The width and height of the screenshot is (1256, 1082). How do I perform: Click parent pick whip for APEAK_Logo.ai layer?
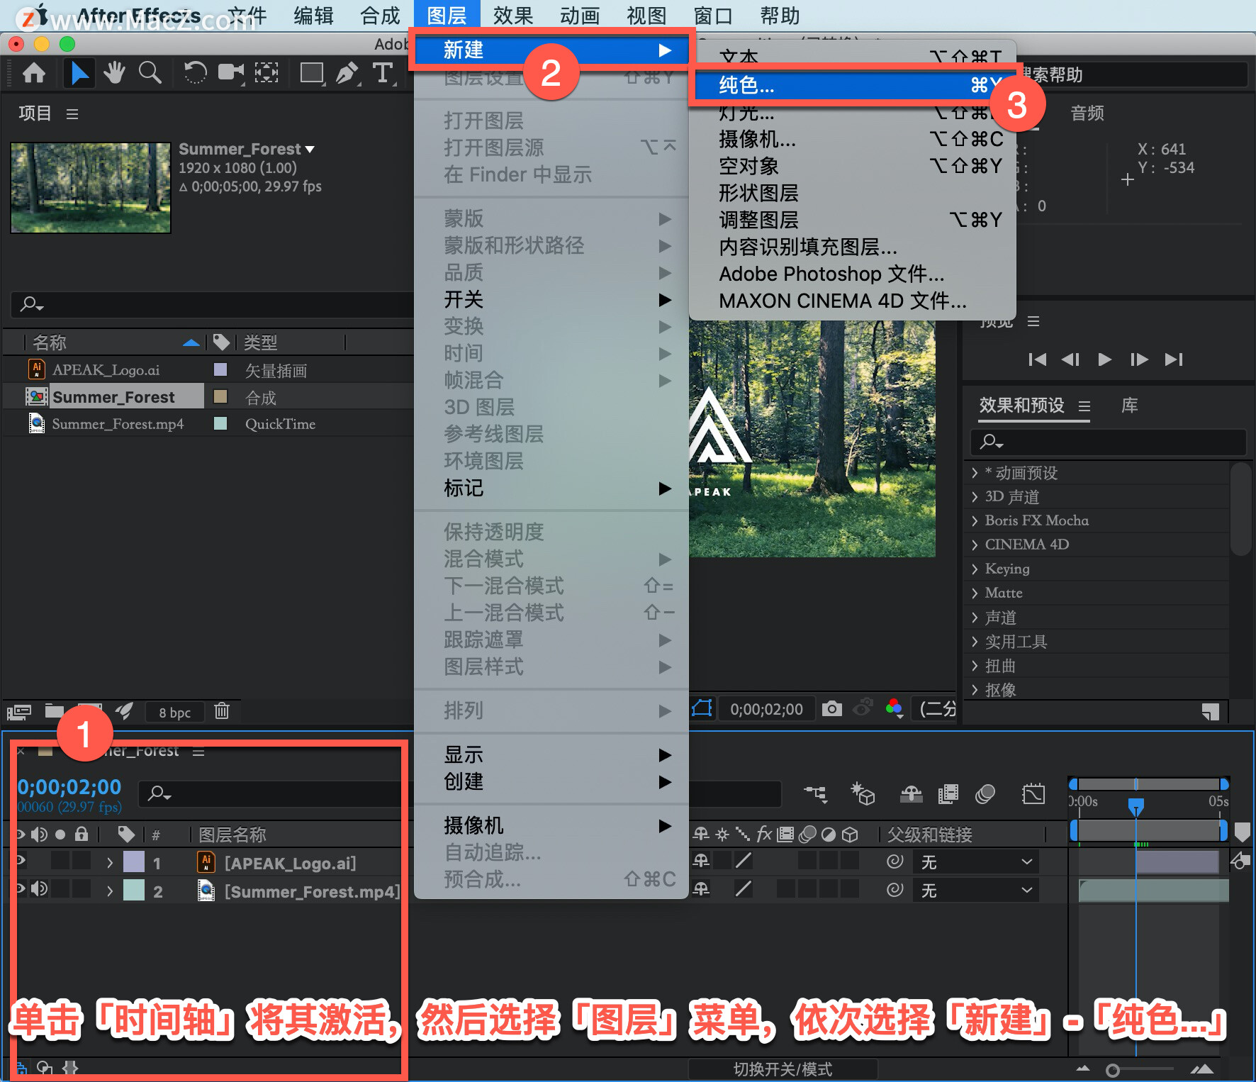coord(895,861)
